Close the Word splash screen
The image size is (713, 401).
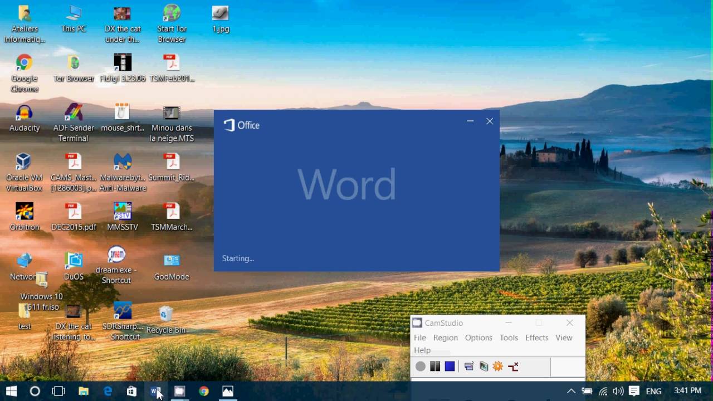tap(490, 121)
